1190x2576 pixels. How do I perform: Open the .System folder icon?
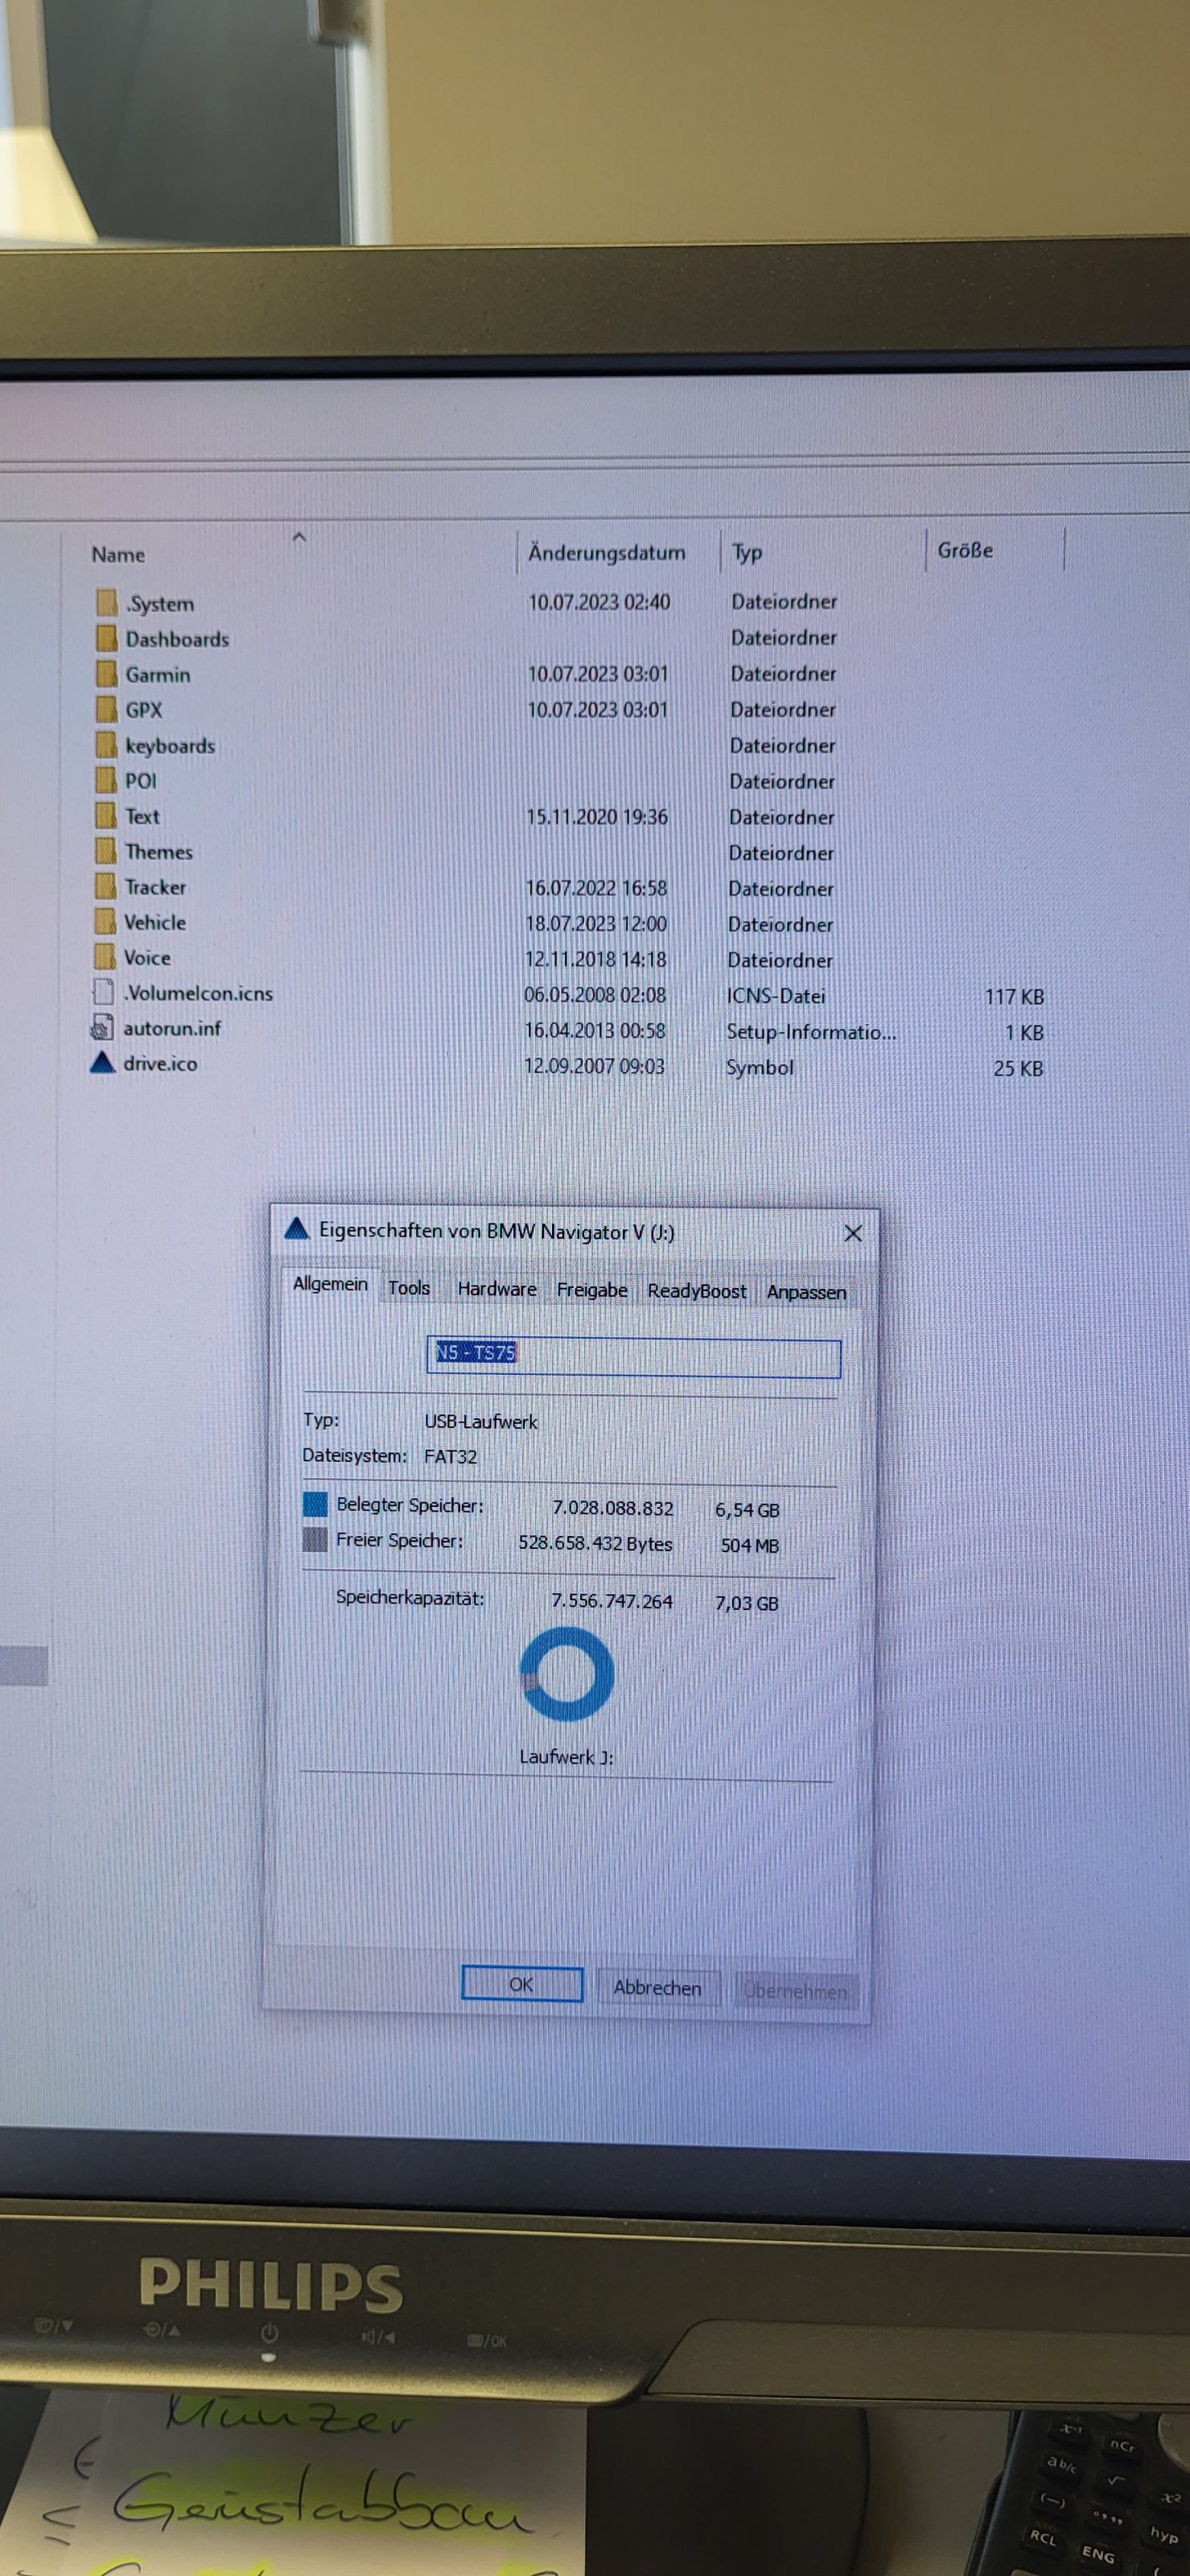point(106,603)
